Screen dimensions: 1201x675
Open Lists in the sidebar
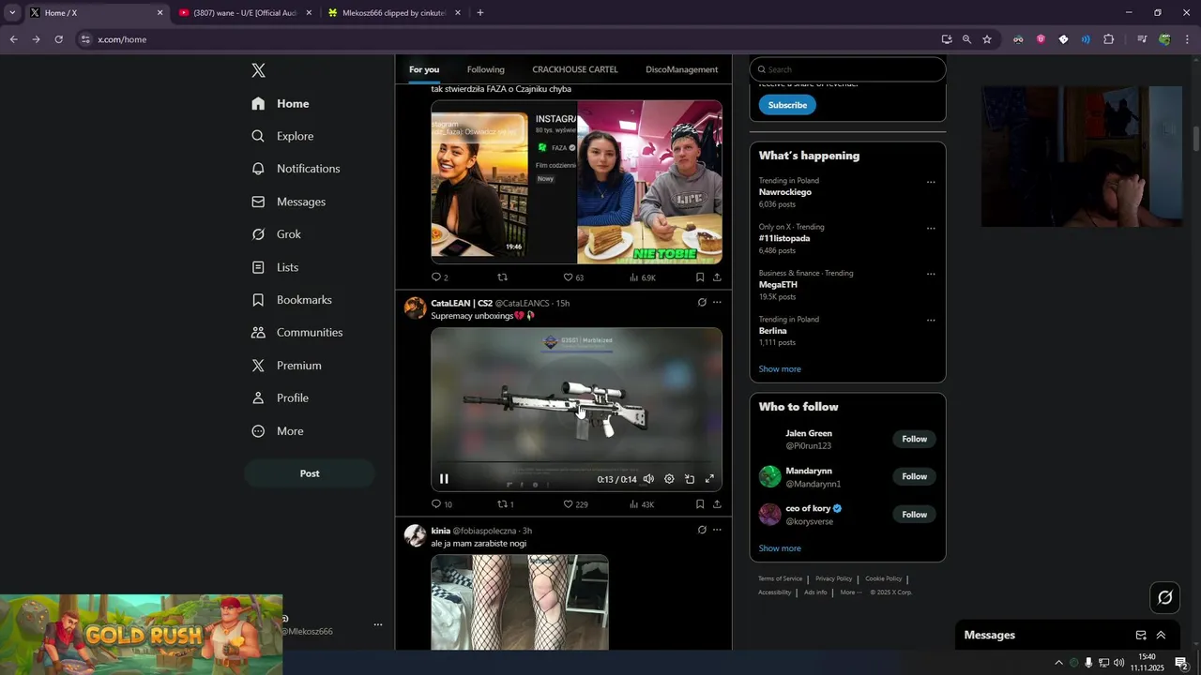pyautogui.click(x=274, y=267)
